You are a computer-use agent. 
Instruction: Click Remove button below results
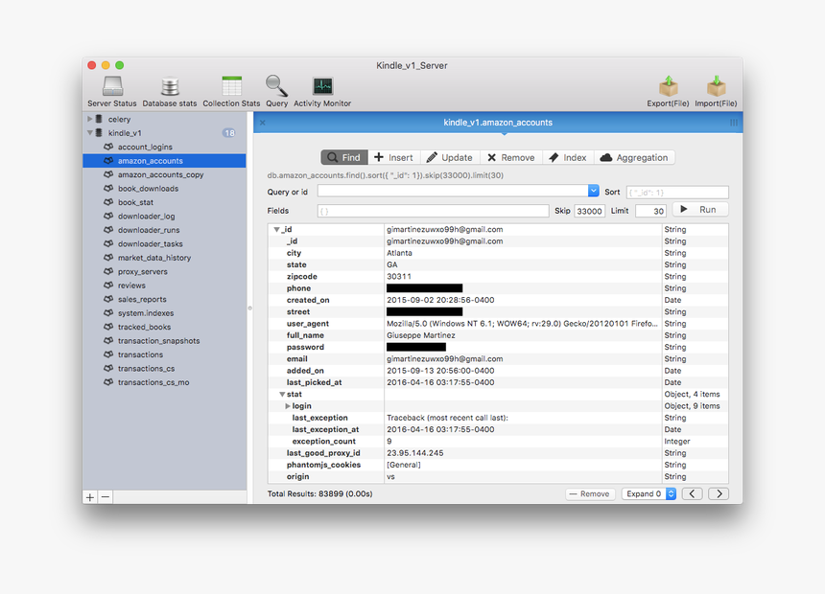(590, 493)
